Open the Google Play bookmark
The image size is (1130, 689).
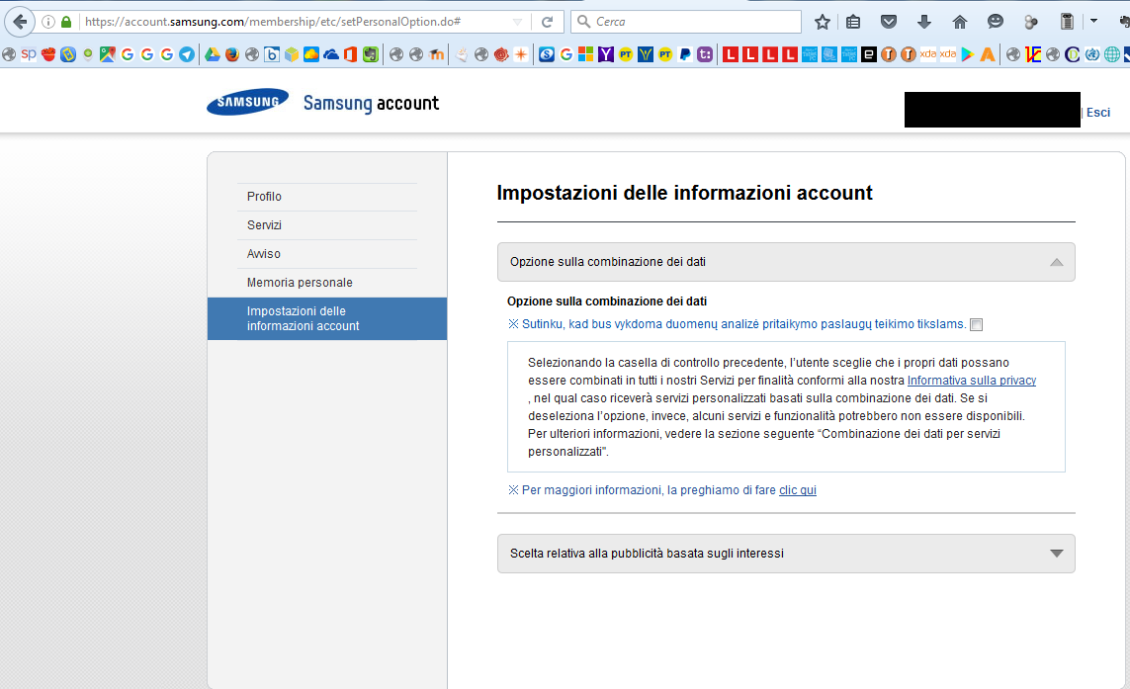(x=968, y=54)
